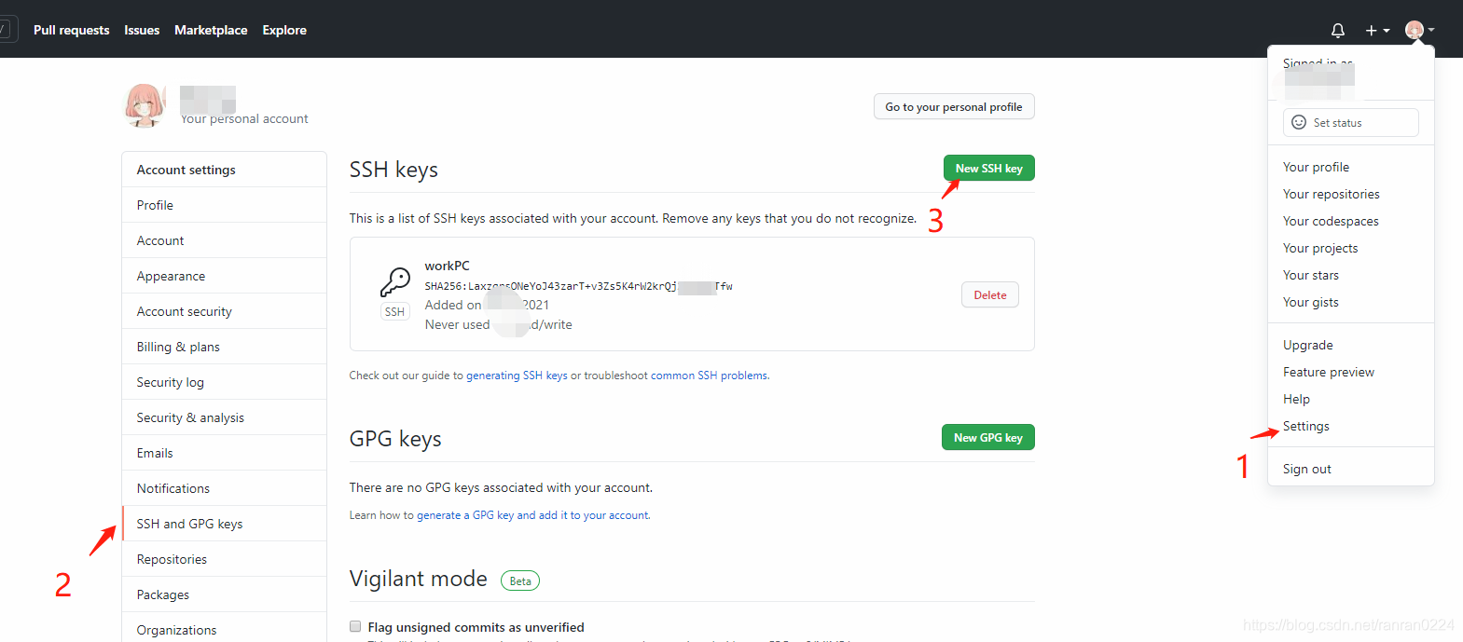1463x642 pixels.
Task: Open the notifications bell icon
Action: [x=1338, y=31]
